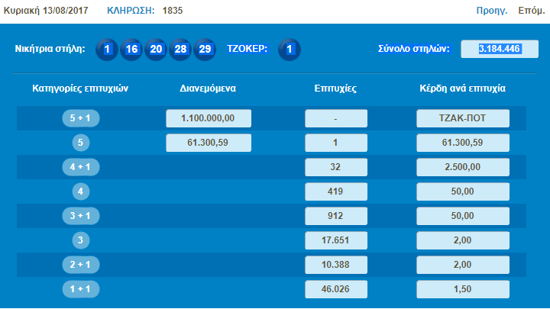Click the 1.100.000,00 distributed amount field
Screen dimensions: 550x309
[x=209, y=118]
